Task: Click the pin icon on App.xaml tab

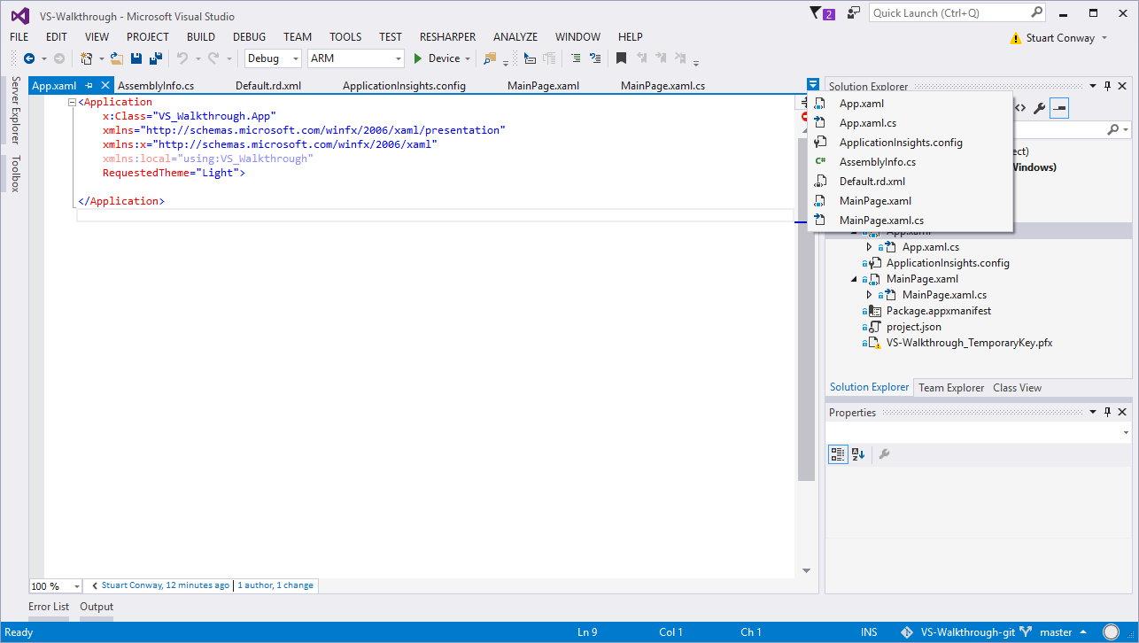Action: [x=89, y=86]
